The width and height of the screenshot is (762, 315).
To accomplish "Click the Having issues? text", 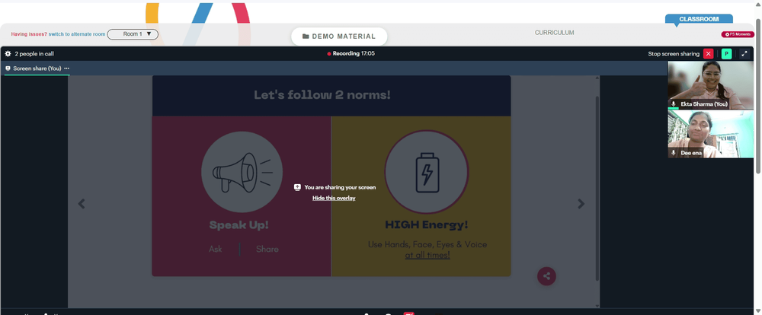I will point(29,34).
